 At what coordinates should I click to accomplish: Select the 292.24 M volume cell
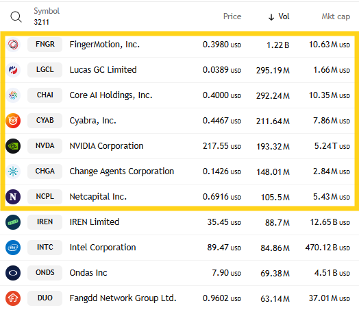pyautogui.click(x=273, y=96)
